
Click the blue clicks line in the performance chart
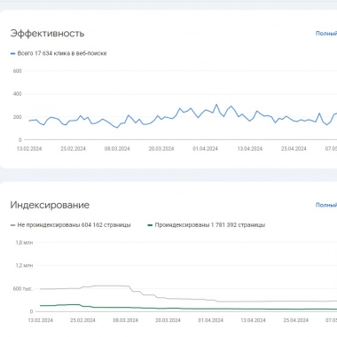184,112
